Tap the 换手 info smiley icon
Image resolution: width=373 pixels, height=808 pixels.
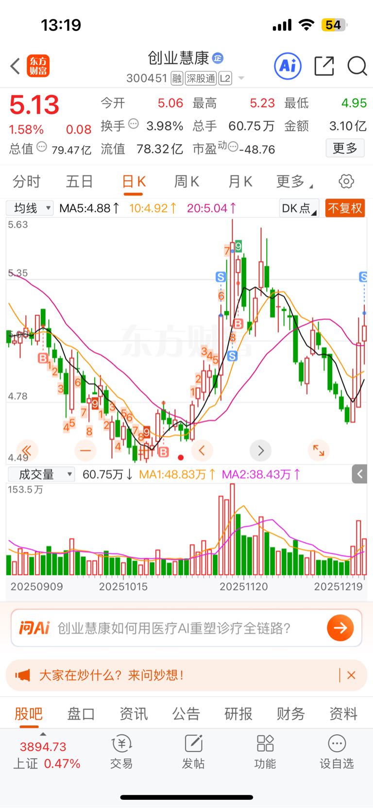point(134,124)
